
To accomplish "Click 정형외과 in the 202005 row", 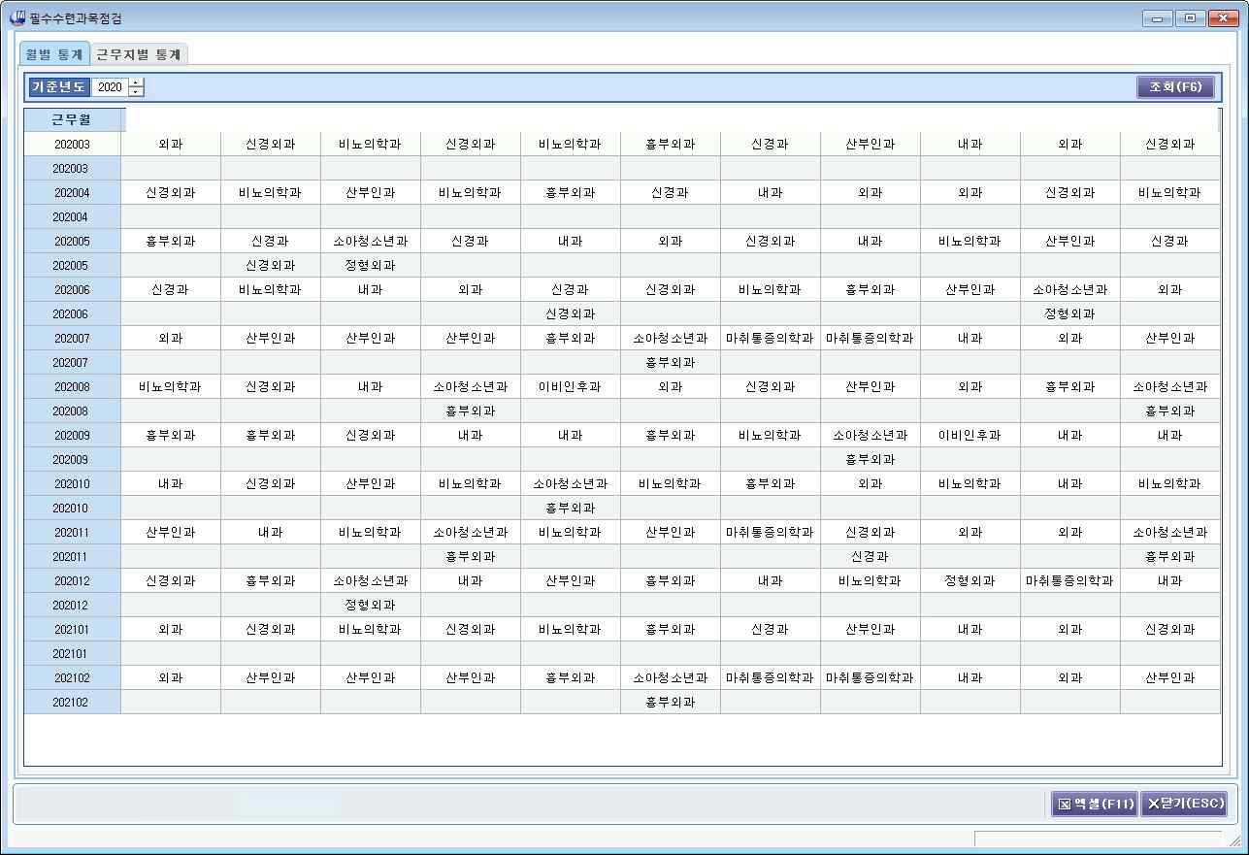I will 370,265.
